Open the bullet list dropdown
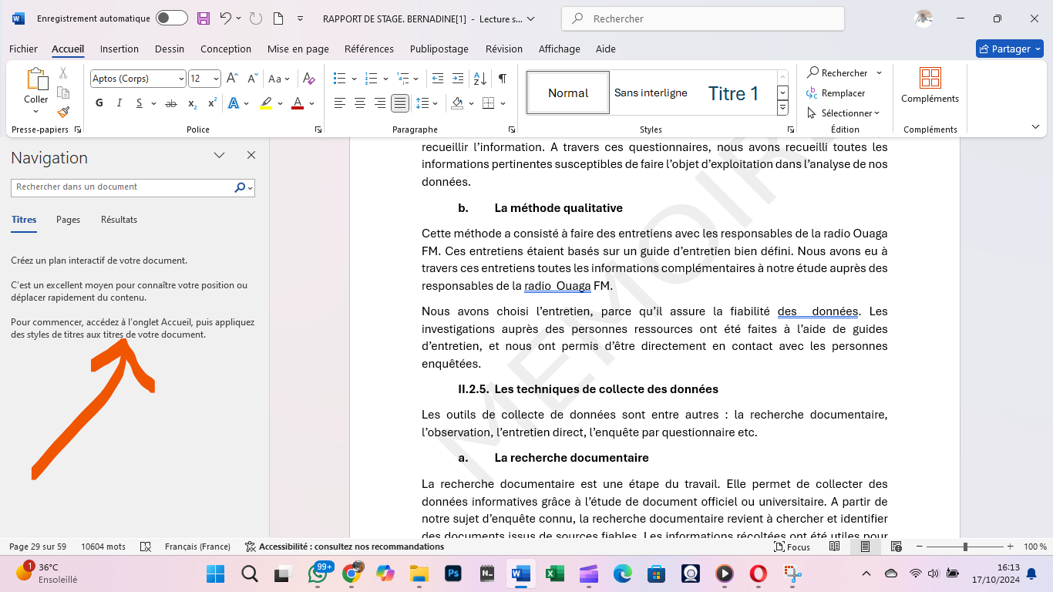 click(354, 79)
